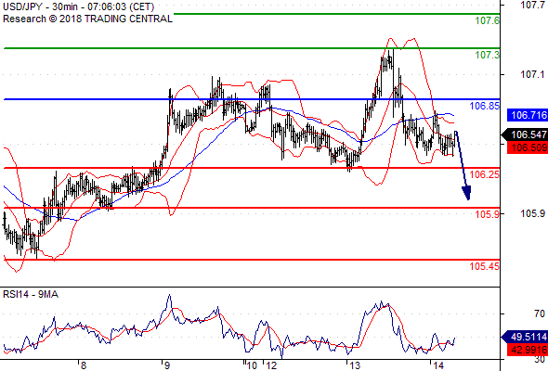548x371 pixels.
Task: Click the 105.9 red support label
Action: click(488, 214)
